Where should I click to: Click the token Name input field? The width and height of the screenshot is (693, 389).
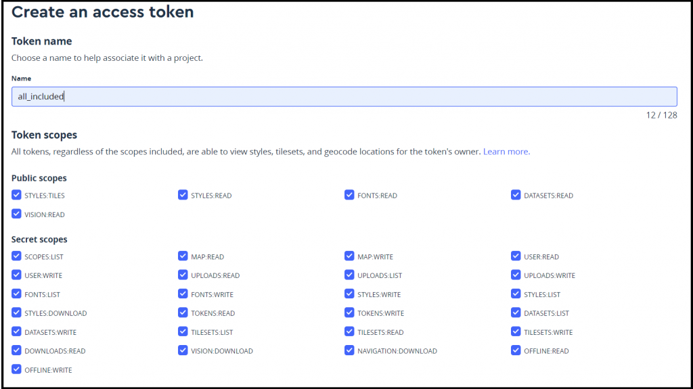point(344,96)
